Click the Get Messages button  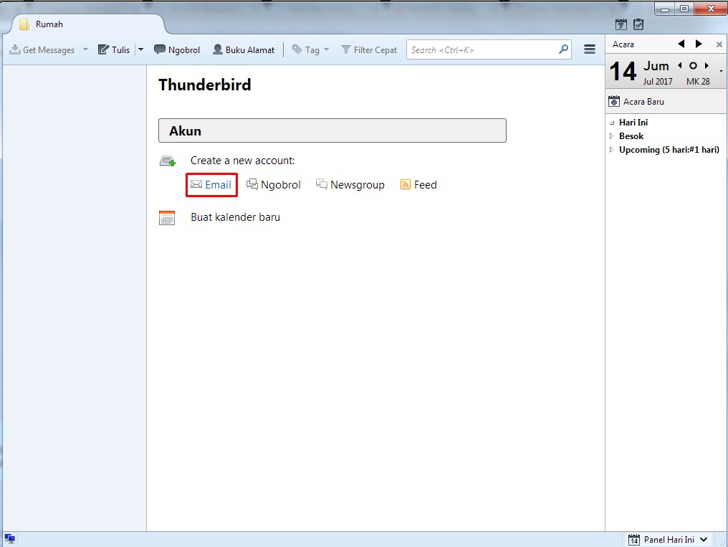tap(42, 49)
